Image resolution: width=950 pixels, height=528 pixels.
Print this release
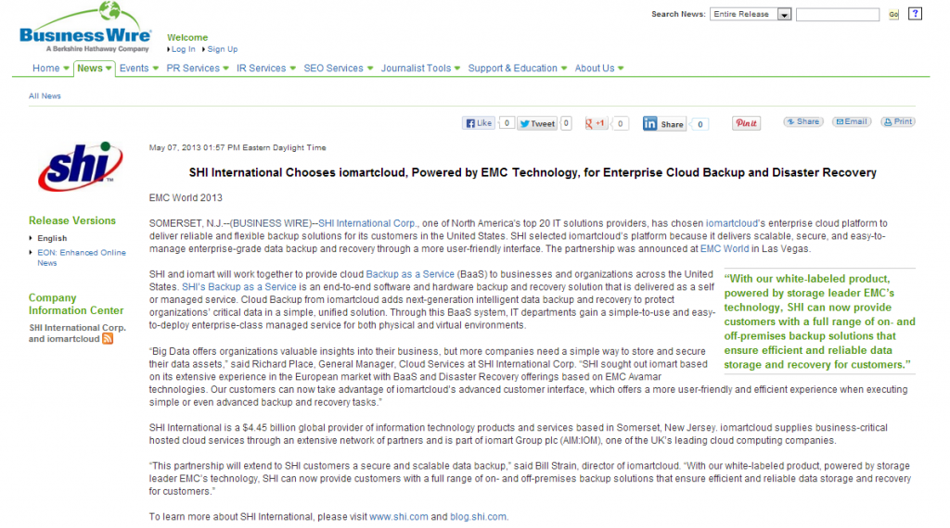898,121
